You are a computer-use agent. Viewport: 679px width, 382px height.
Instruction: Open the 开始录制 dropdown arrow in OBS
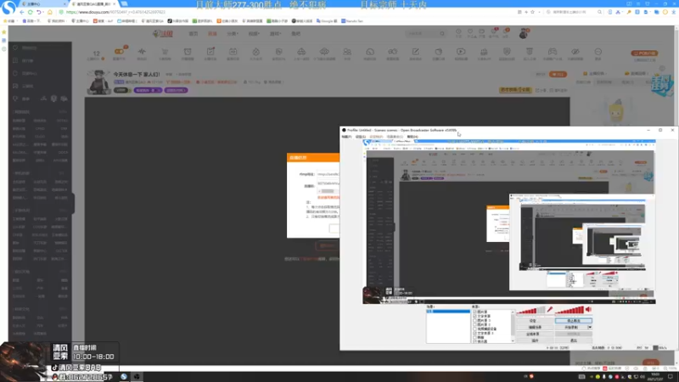point(590,328)
